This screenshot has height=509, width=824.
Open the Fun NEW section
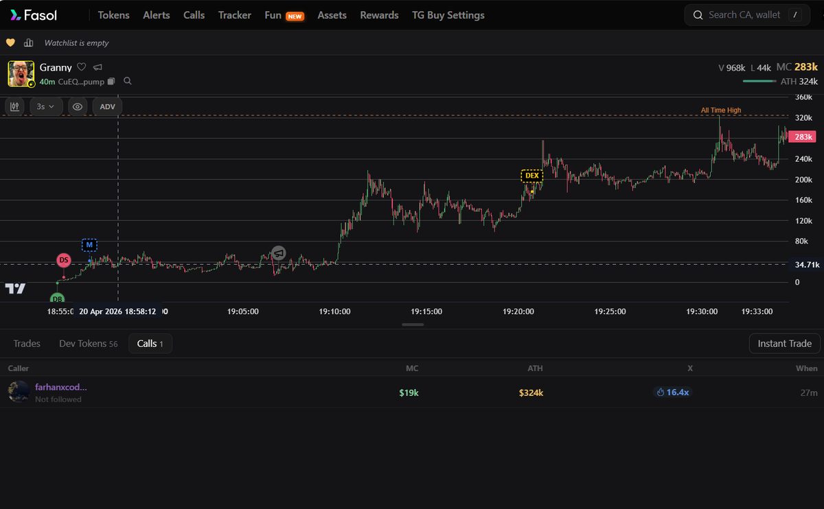284,15
